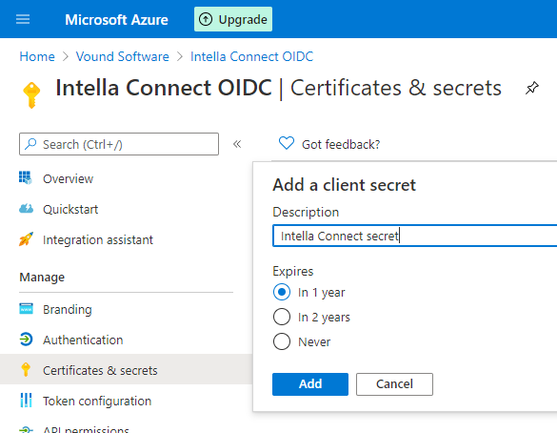Cancel adding the client secret
This screenshot has width=557, height=433.
[394, 384]
